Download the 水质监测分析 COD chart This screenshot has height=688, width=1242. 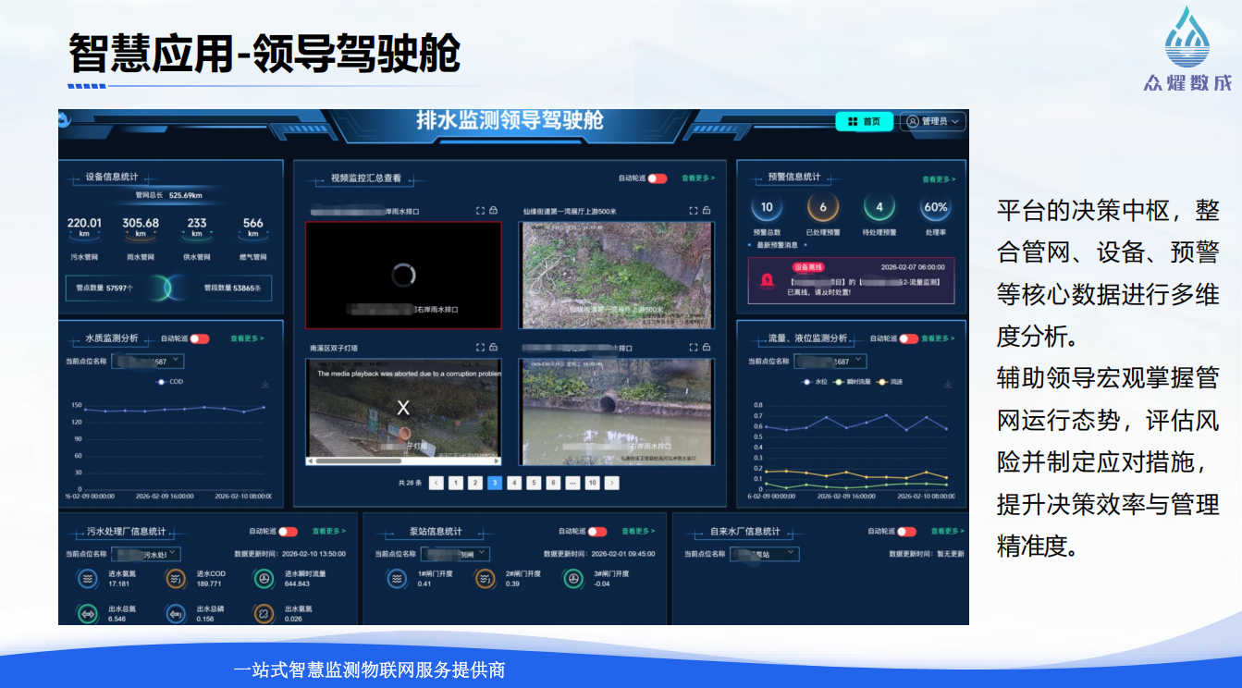click(265, 385)
